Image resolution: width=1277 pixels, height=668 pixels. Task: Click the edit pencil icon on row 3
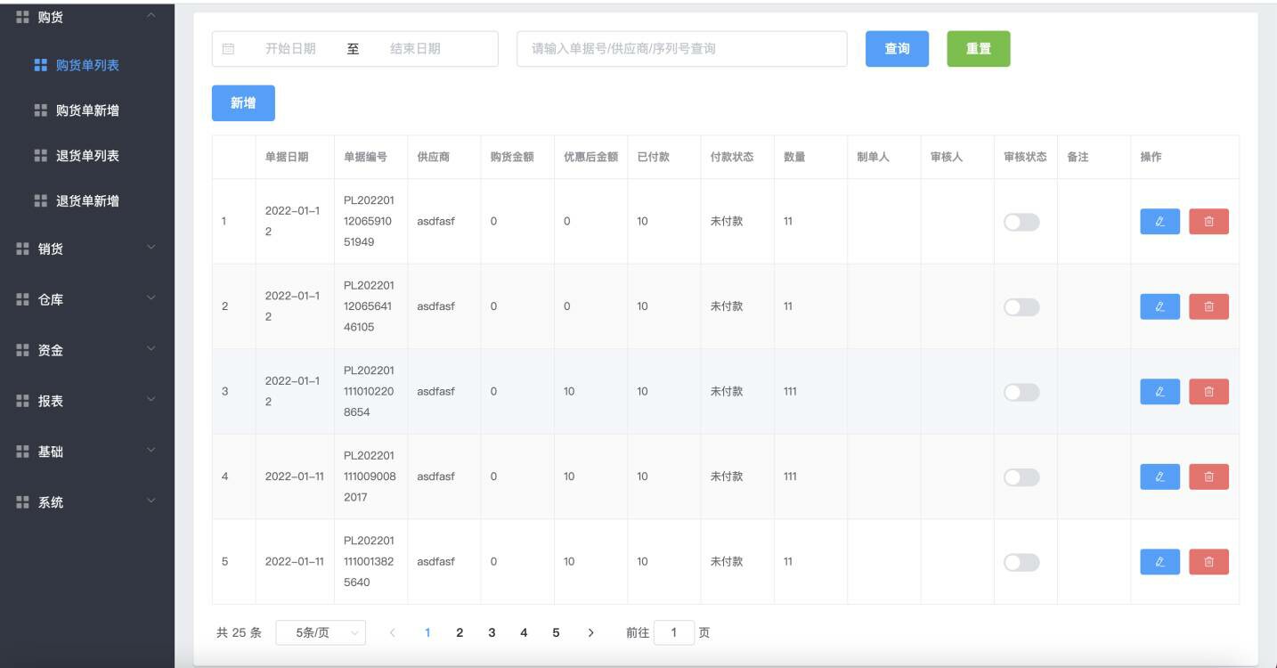point(1159,392)
